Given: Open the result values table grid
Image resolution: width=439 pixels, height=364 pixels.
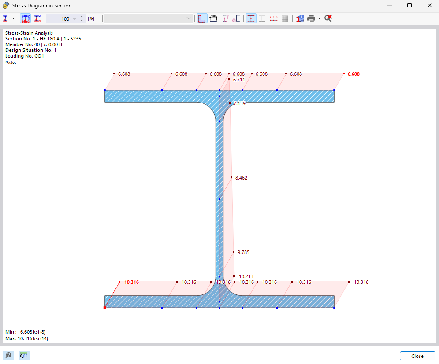Looking at the screenshot, I should pyautogui.click(x=285, y=18).
